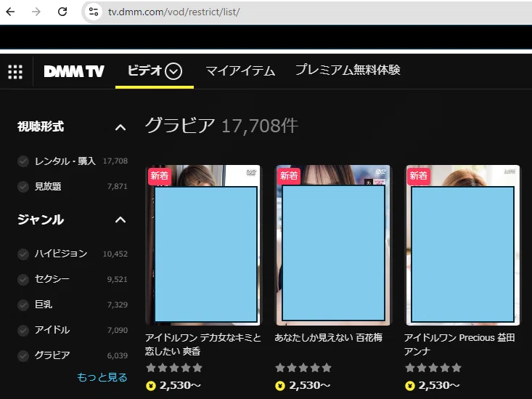This screenshot has width=532, height=399.
Task: Check the レンタル・購入 filter
Action: click(23, 161)
